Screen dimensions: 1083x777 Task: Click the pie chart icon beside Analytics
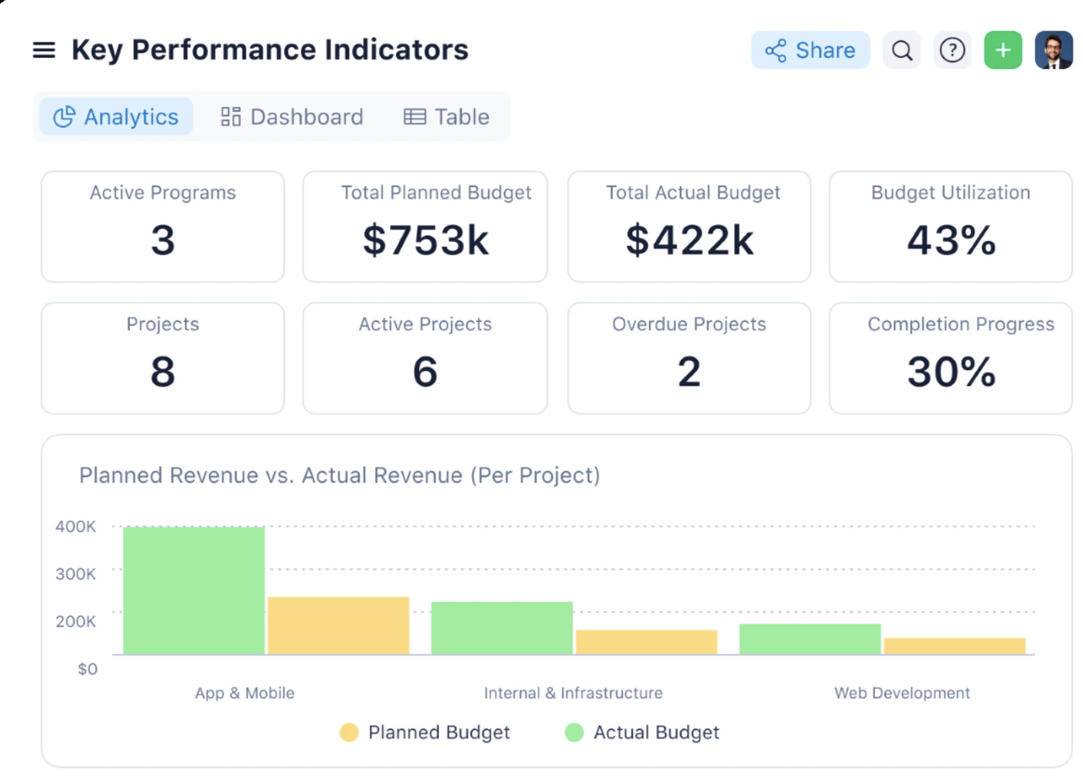(x=63, y=117)
